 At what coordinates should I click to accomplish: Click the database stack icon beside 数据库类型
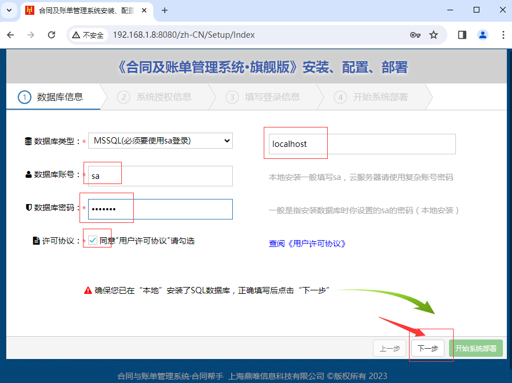29,141
